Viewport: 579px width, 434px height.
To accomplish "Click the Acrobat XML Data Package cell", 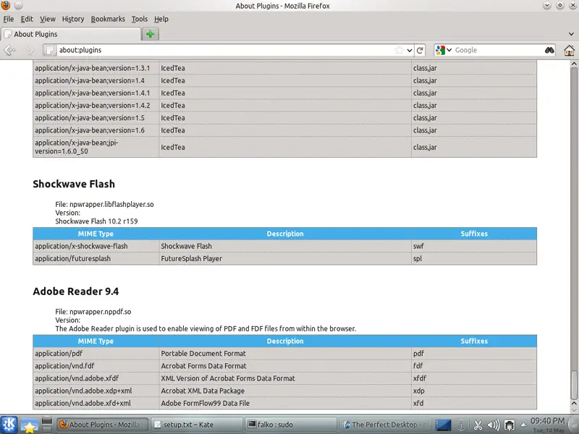I will click(285, 391).
